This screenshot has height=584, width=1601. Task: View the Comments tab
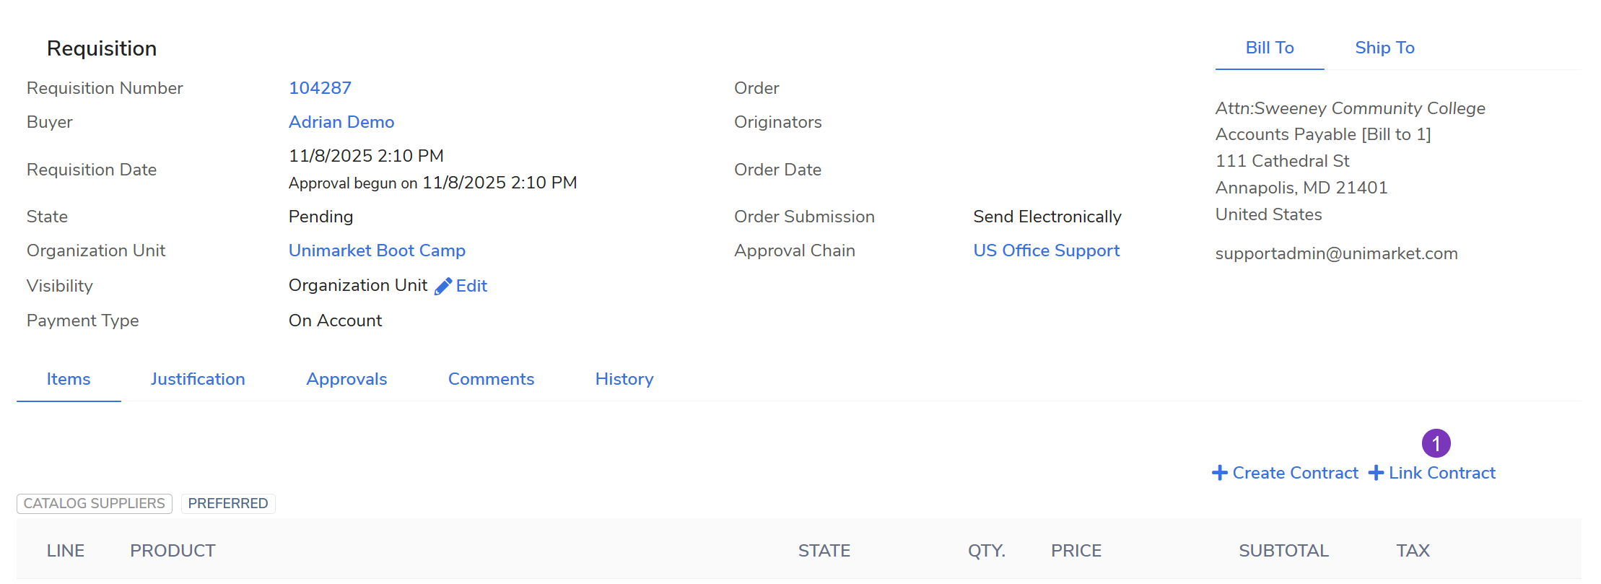pyautogui.click(x=491, y=379)
